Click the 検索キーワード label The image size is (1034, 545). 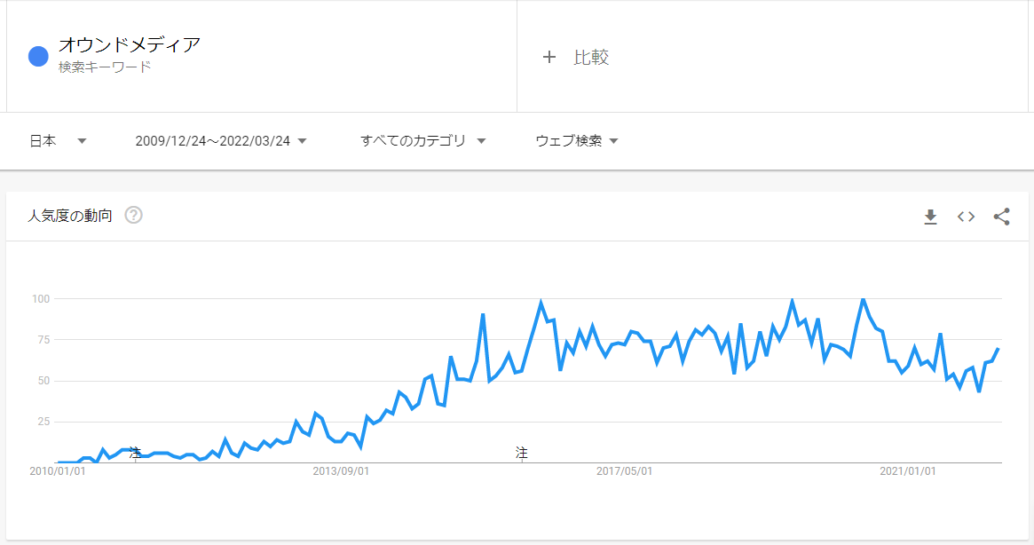point(105,67)
